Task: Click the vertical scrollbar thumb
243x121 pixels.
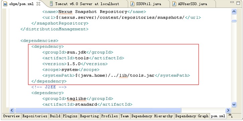Action: coord(234,21)
